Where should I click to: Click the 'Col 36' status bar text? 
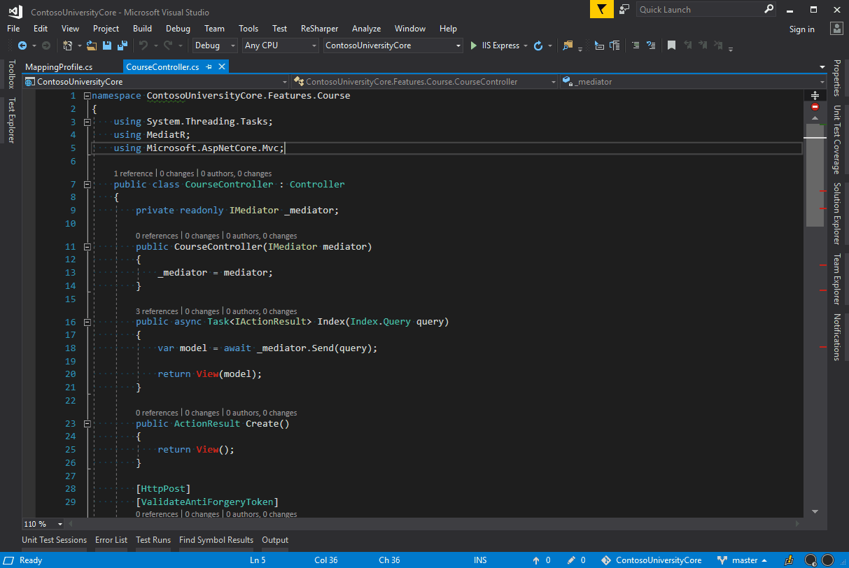pos(326,560)
